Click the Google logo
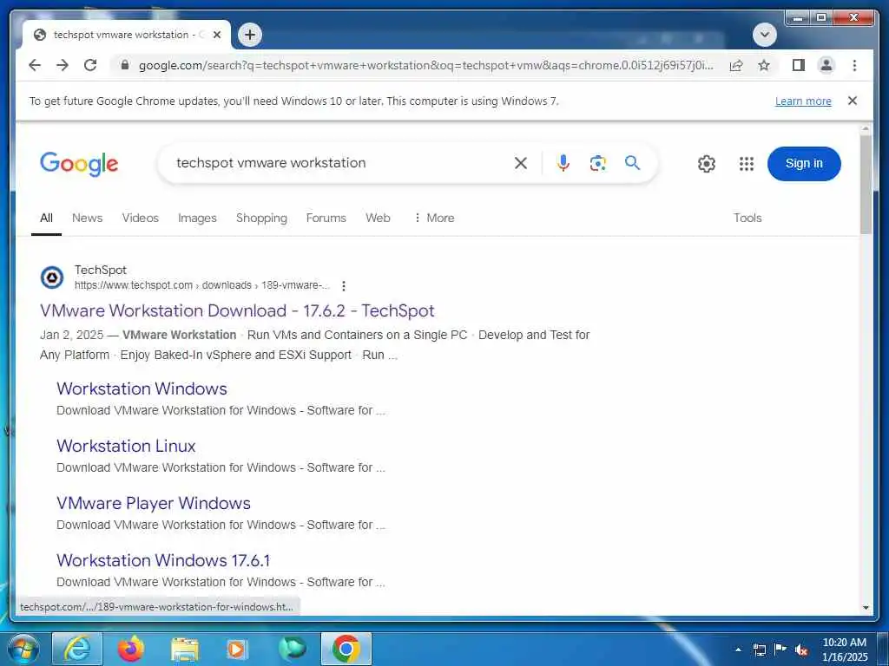Image resolution: width=889 pixels, height=666 pixels. coord(79,164)
